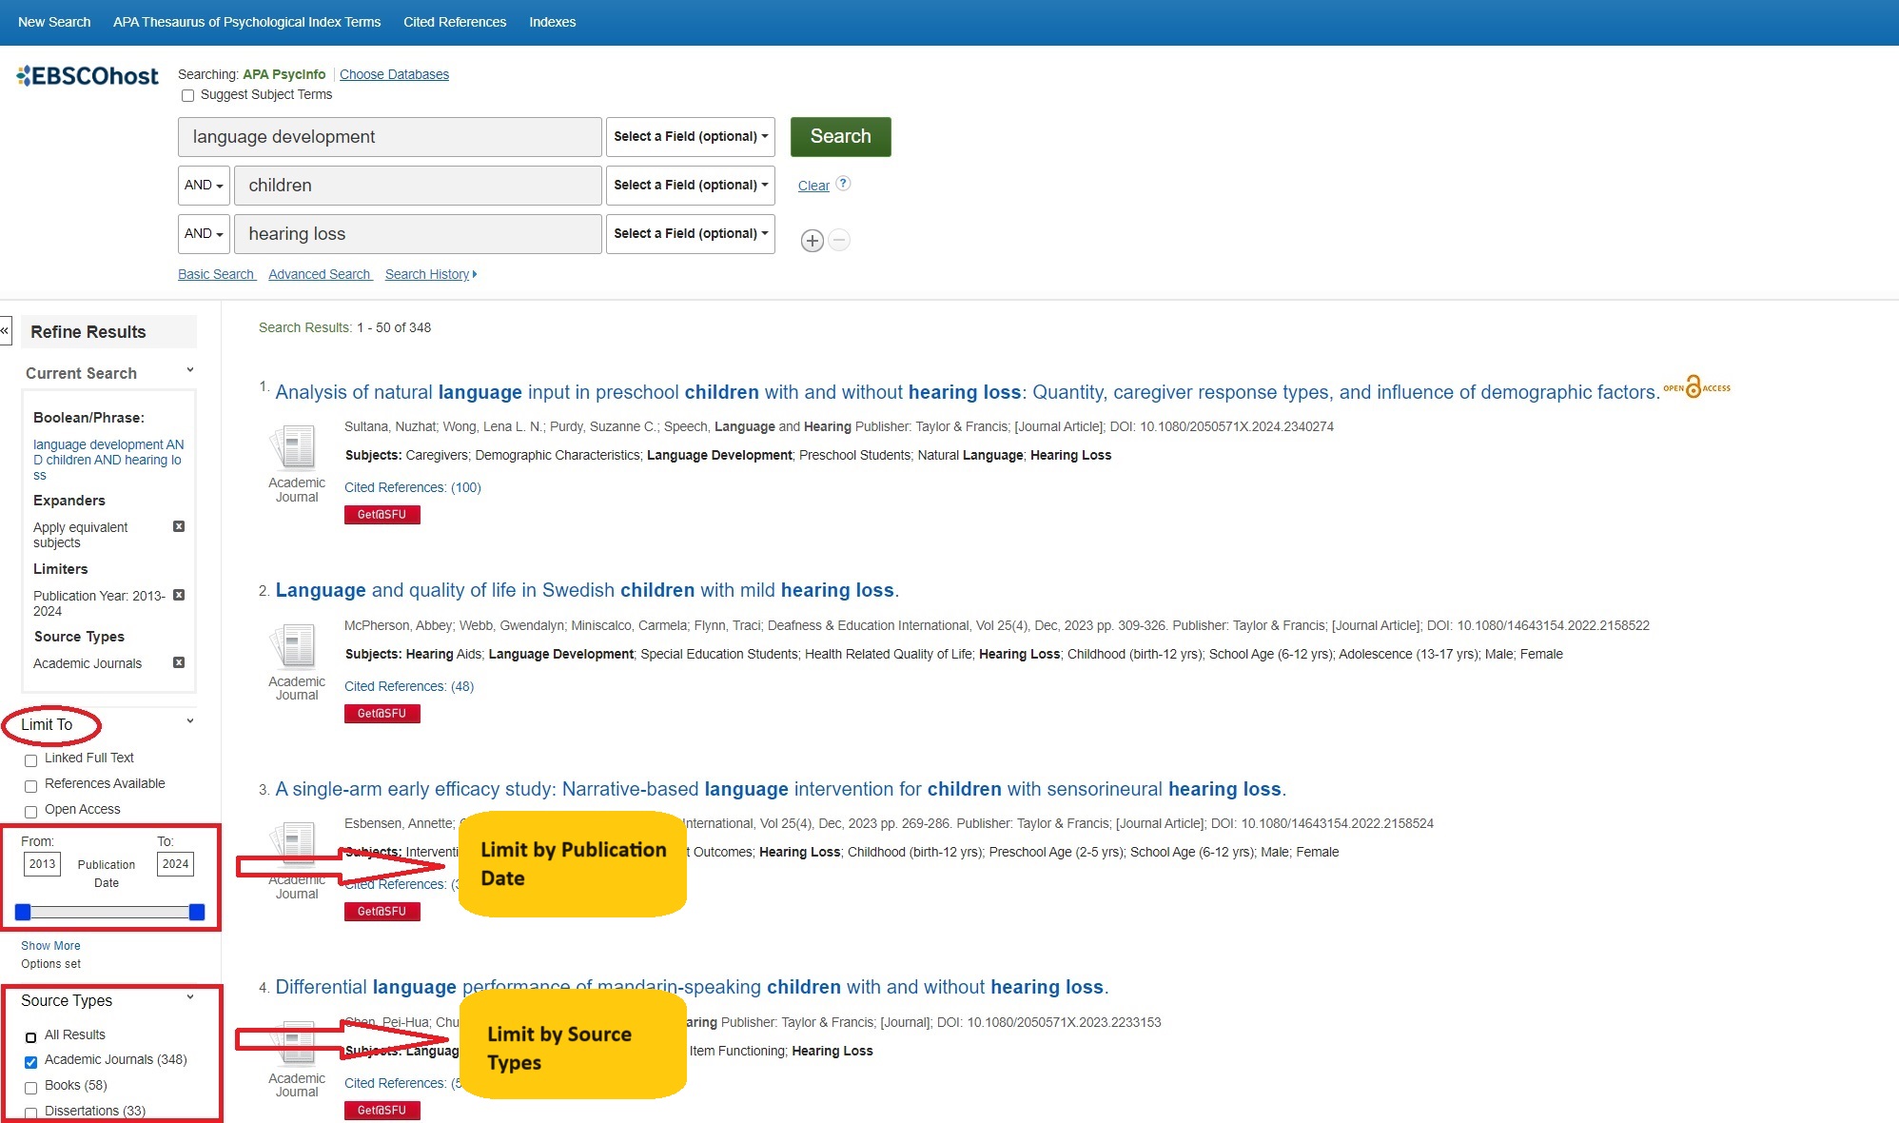Focus the children search field
Screen dimensions: 1899x1123
coord(418,186)
